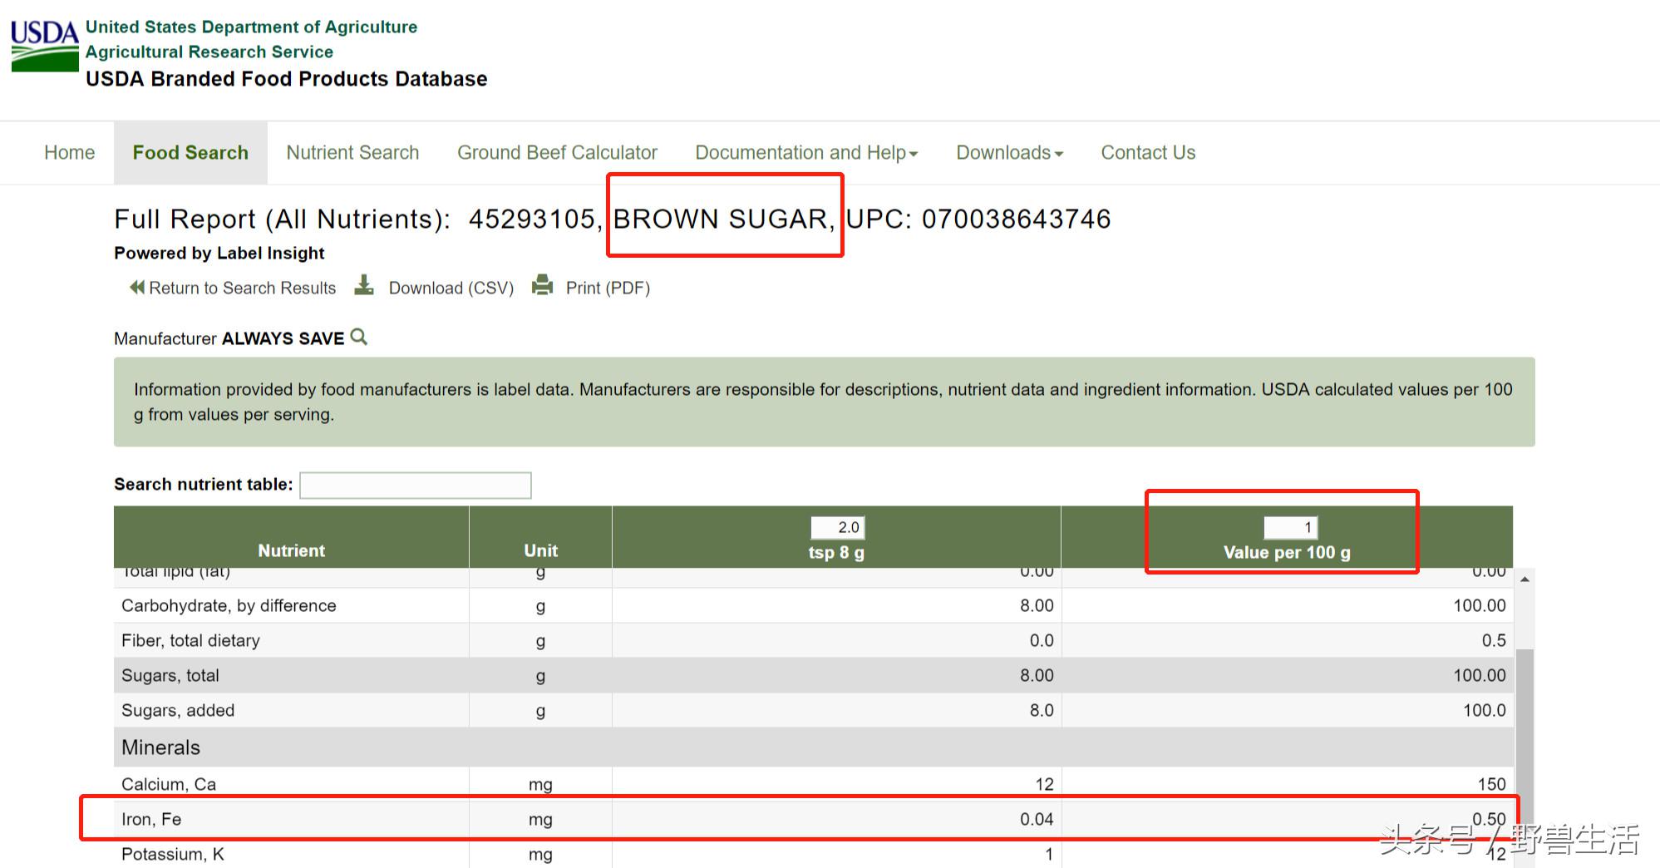Expand the Downloads menu
This screenshot has height=868, width=1660.
(1009, 153)
